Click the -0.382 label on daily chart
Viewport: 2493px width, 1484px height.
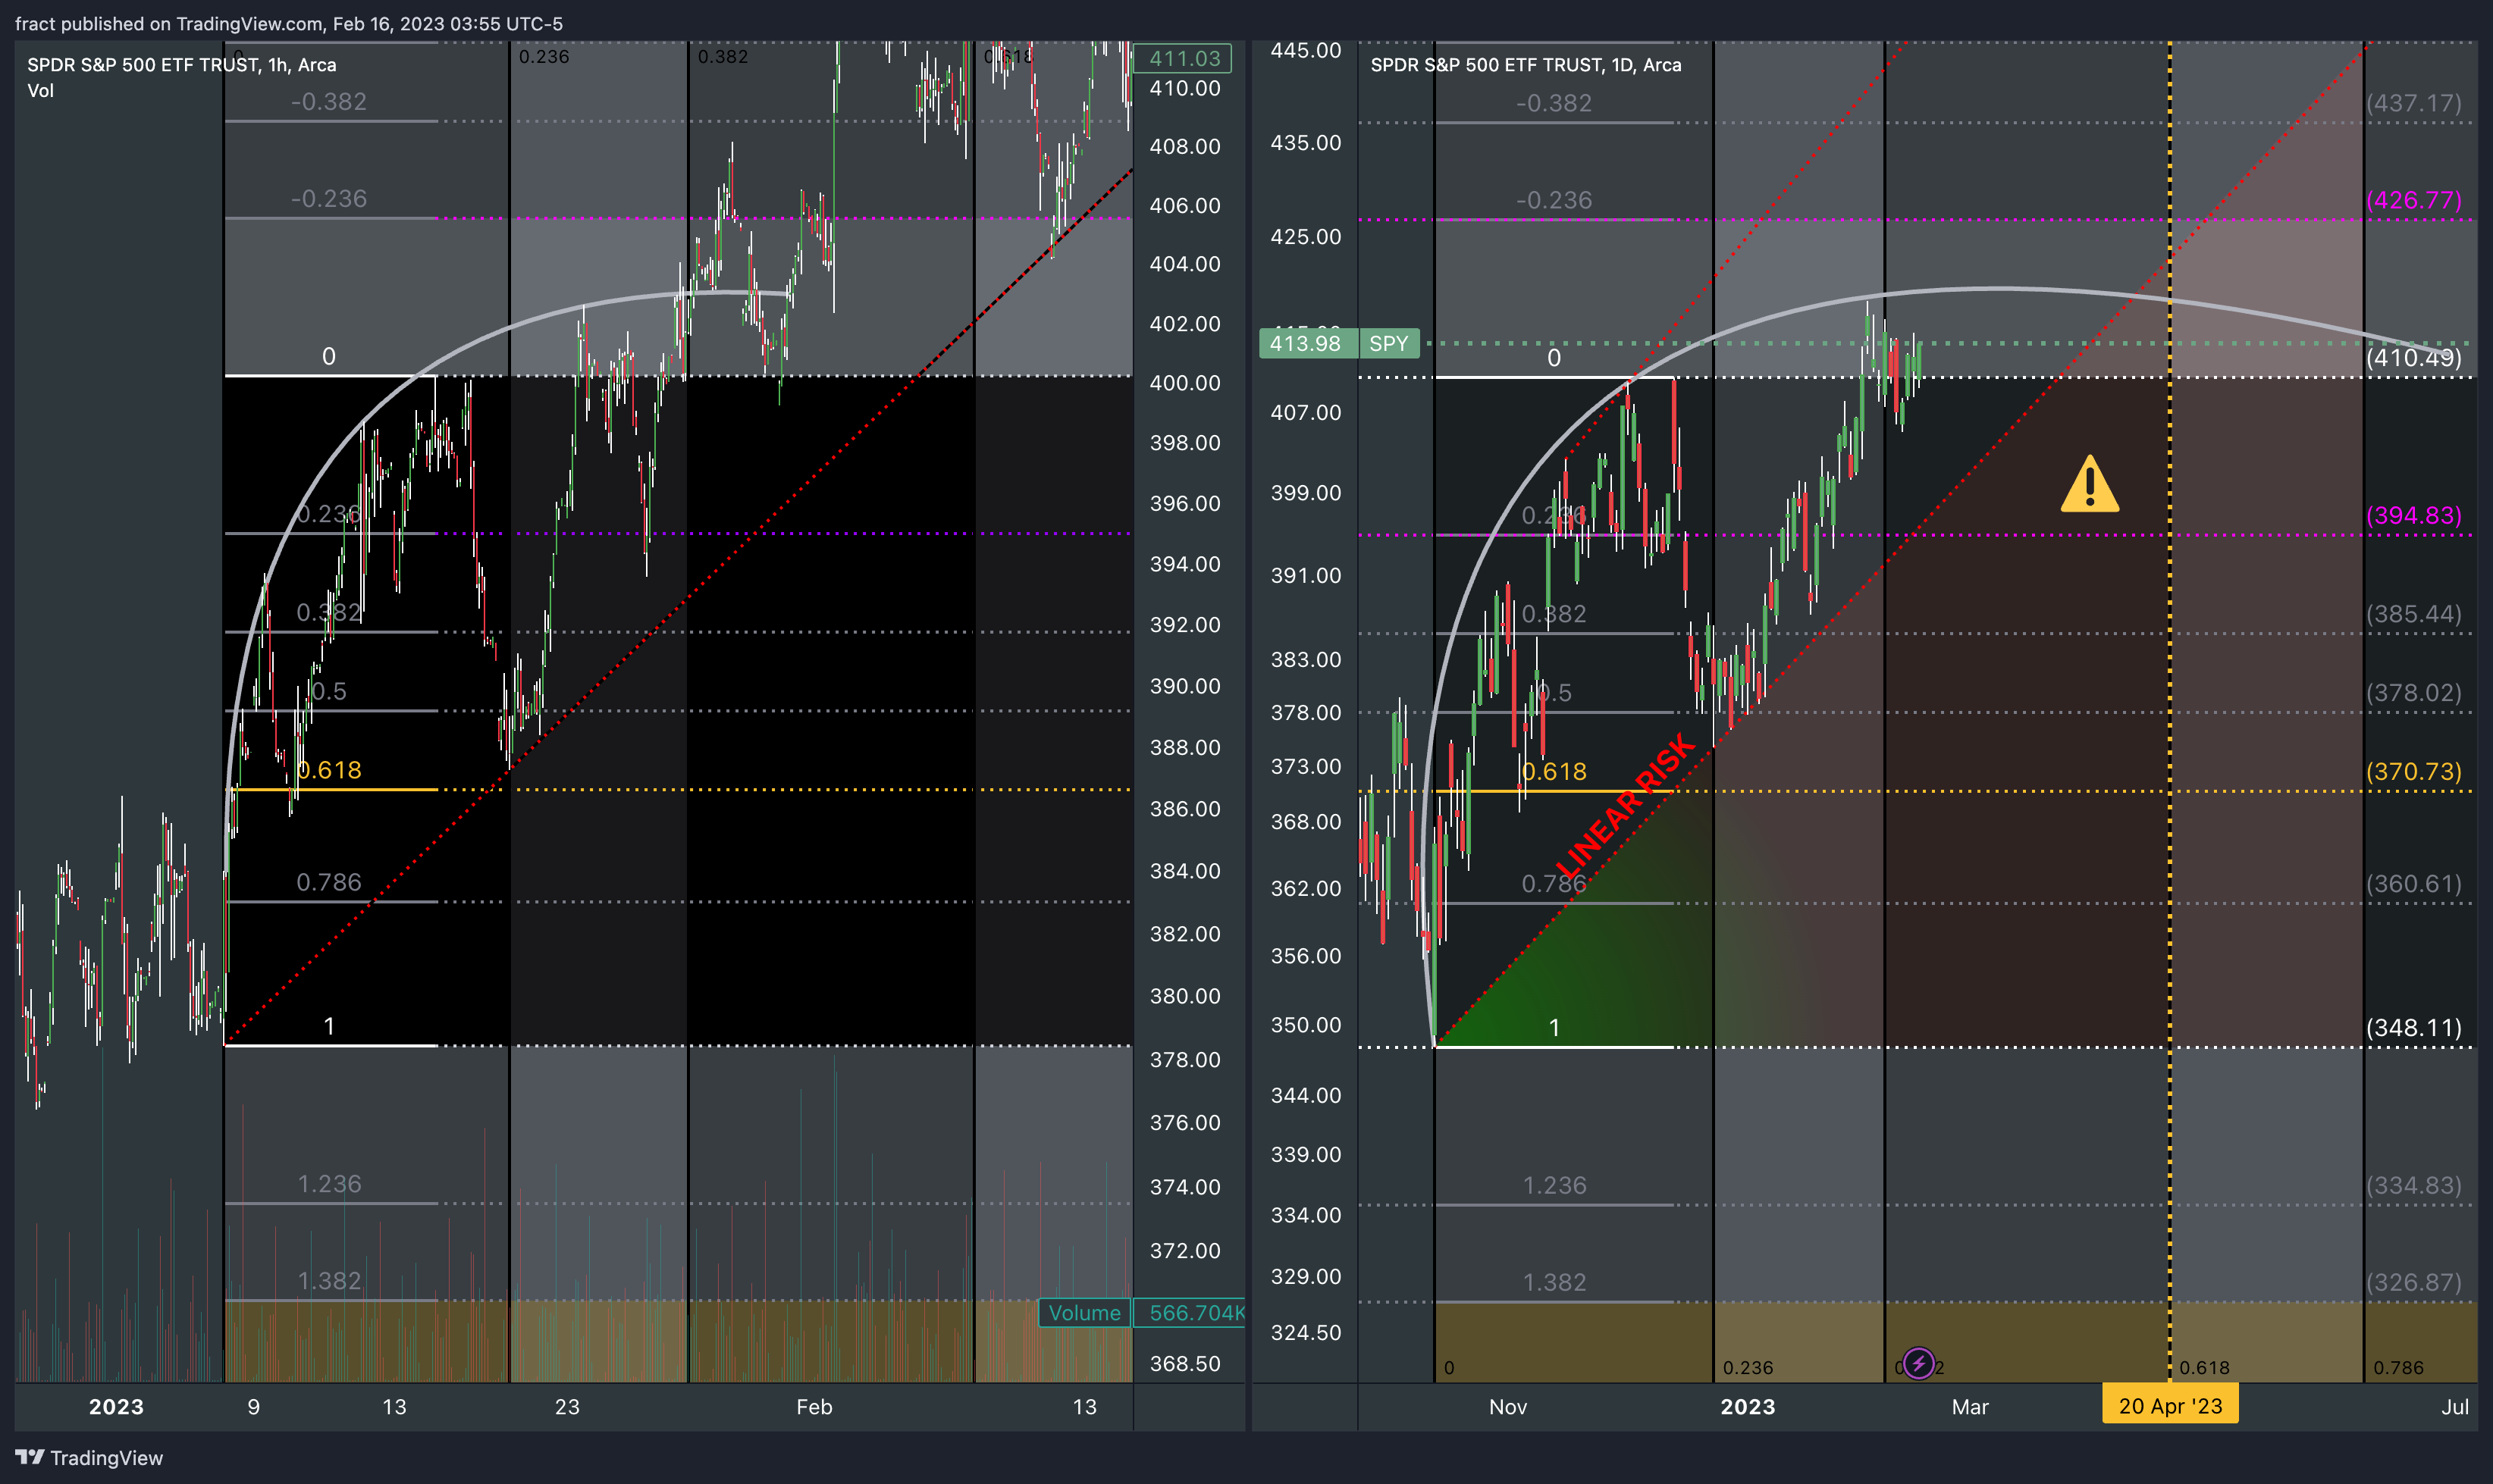tap(1554, 103)
